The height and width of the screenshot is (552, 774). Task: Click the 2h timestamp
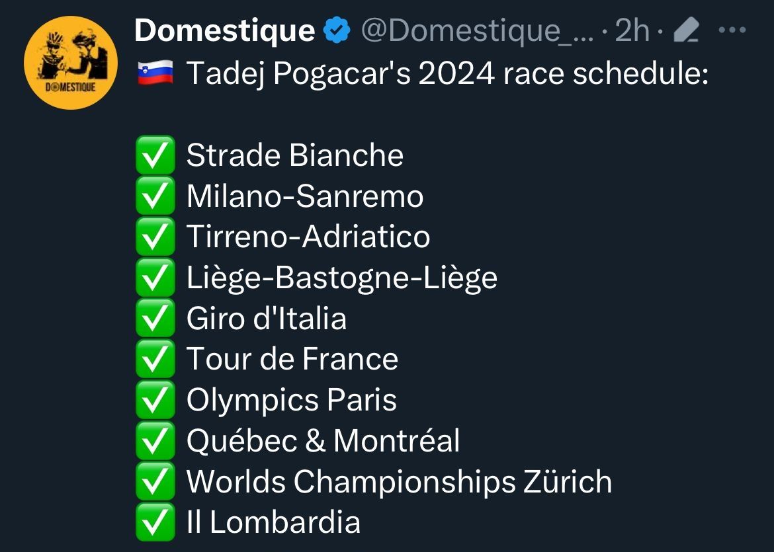click(632, 30)
